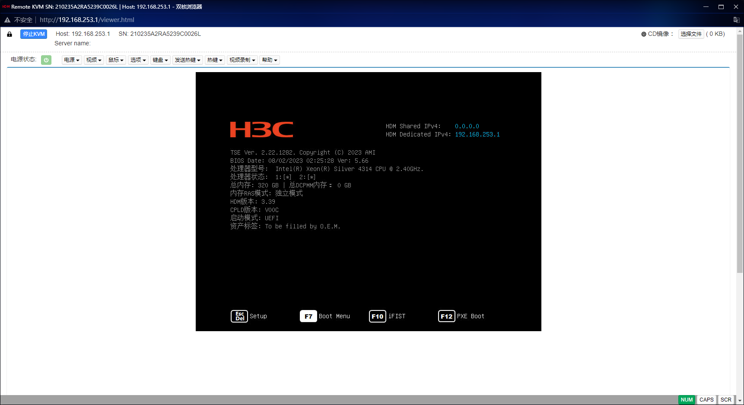
Task: Click the Host: 192.168.253.1 text in header
Action: (x=83, y=34)
